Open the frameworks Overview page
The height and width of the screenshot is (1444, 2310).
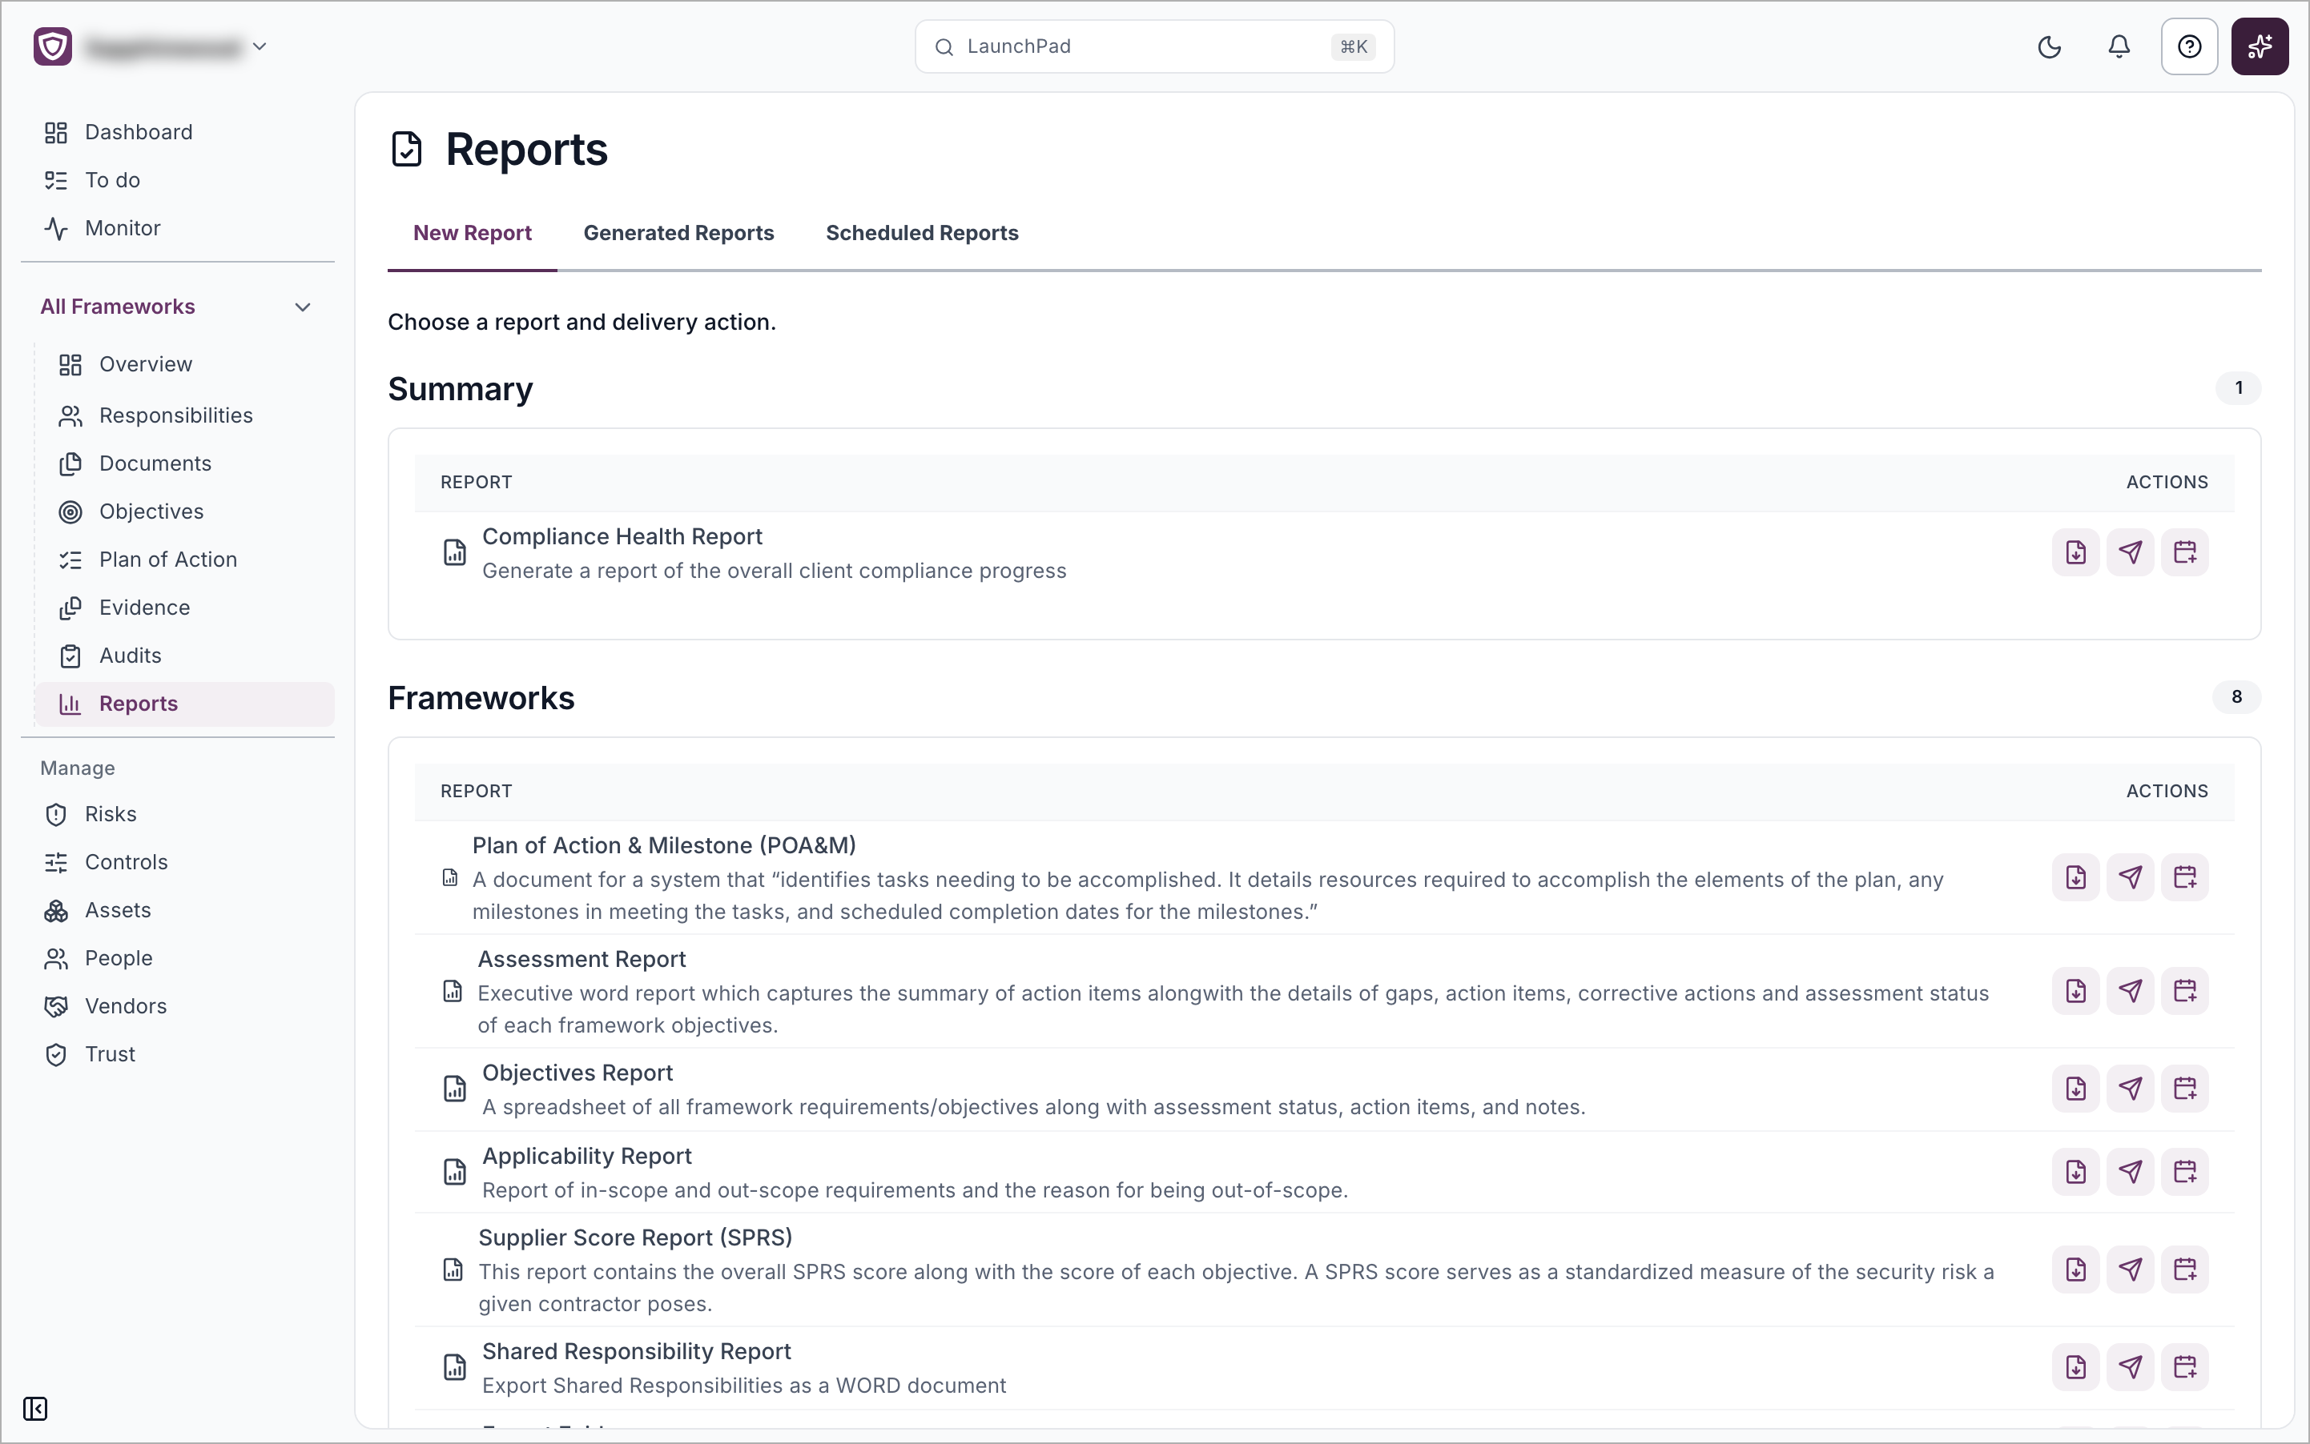click(185, 364)
